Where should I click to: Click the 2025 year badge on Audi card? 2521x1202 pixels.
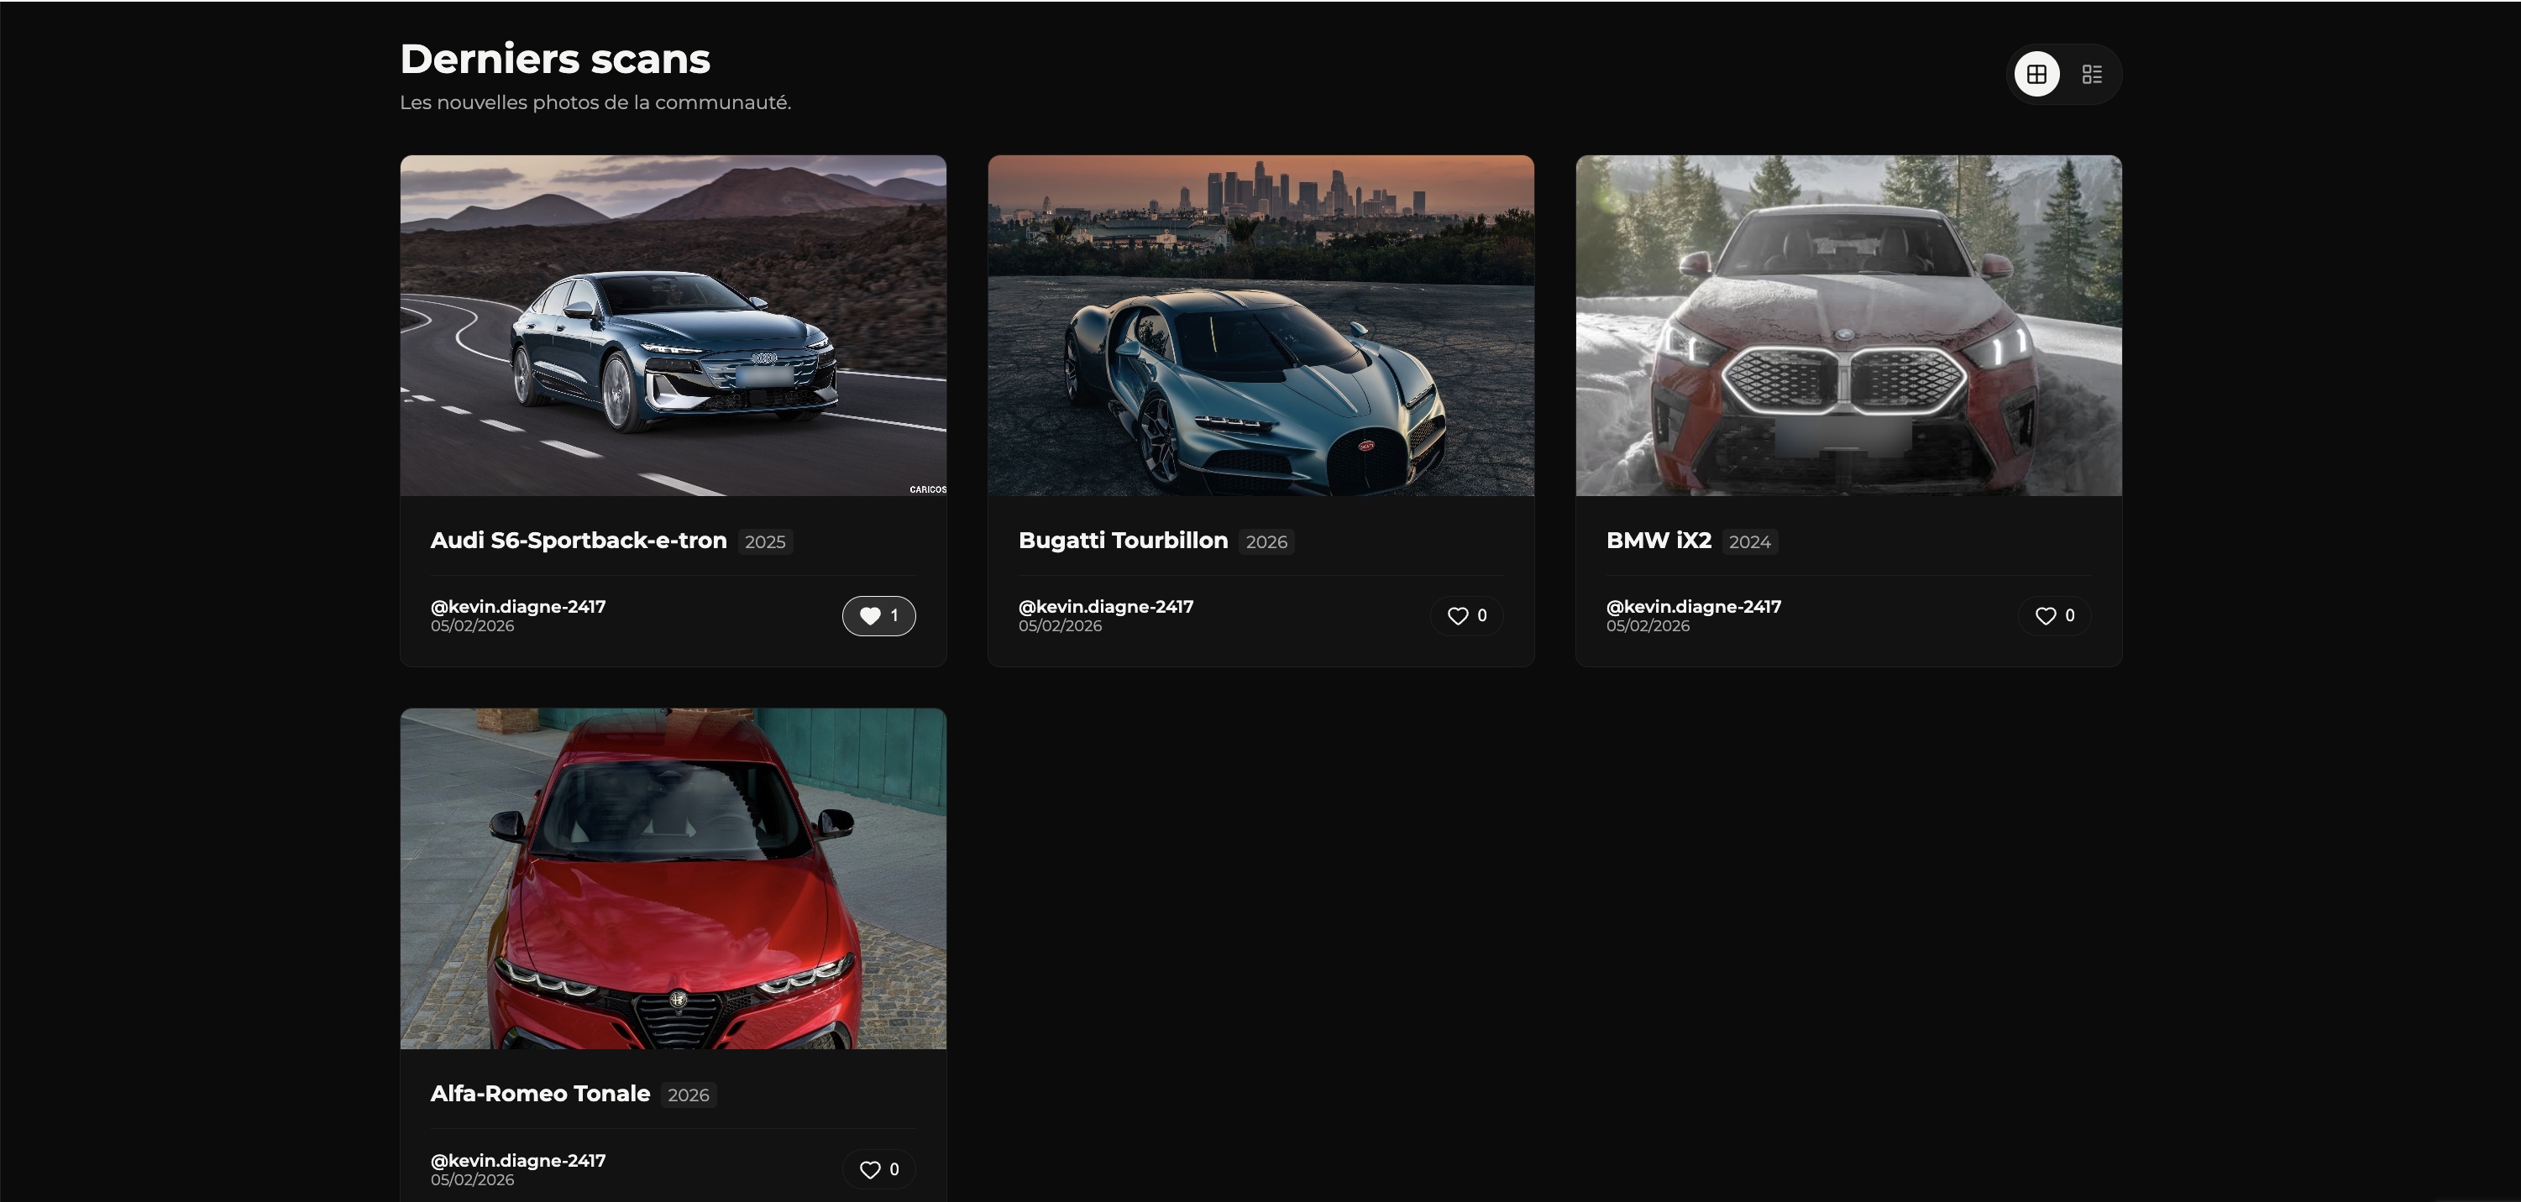click(765, 542)
